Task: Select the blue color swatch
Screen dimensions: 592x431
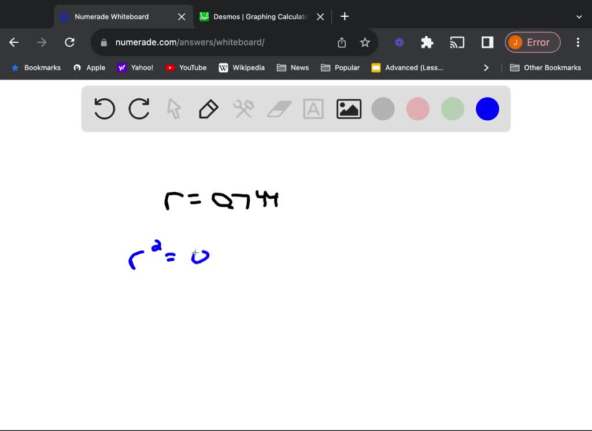Action: [487, 109]
